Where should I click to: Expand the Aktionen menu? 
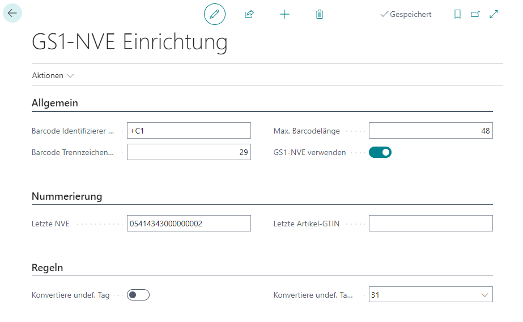point(53,75)
